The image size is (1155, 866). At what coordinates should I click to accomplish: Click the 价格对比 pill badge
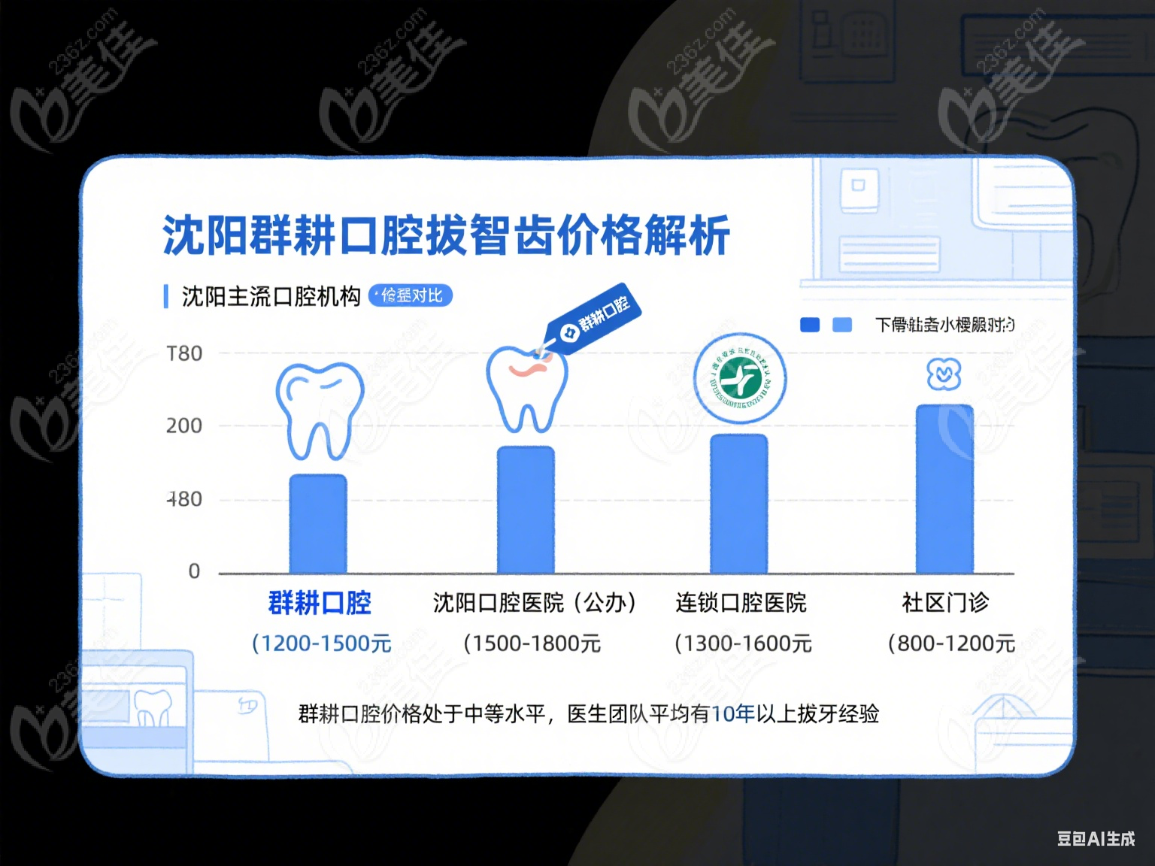coord(411,295)
